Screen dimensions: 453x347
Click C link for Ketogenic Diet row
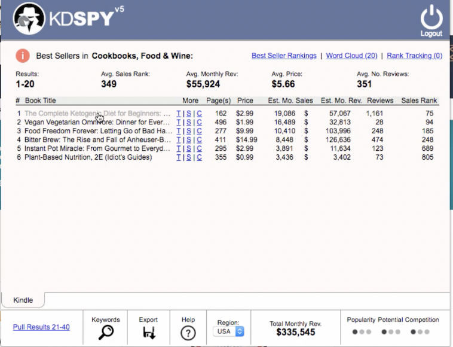tap(200, 114)
